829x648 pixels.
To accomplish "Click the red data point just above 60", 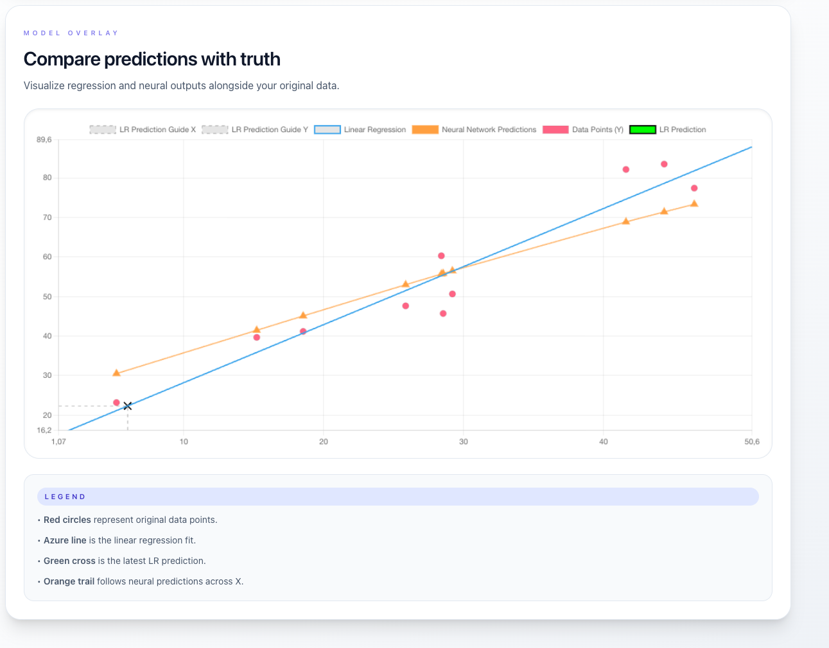I will click(441, 256).
